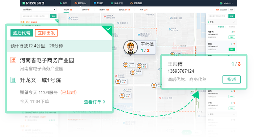Click the 计划路5号院 map marker
254x137 pixels.
point(170,18)
